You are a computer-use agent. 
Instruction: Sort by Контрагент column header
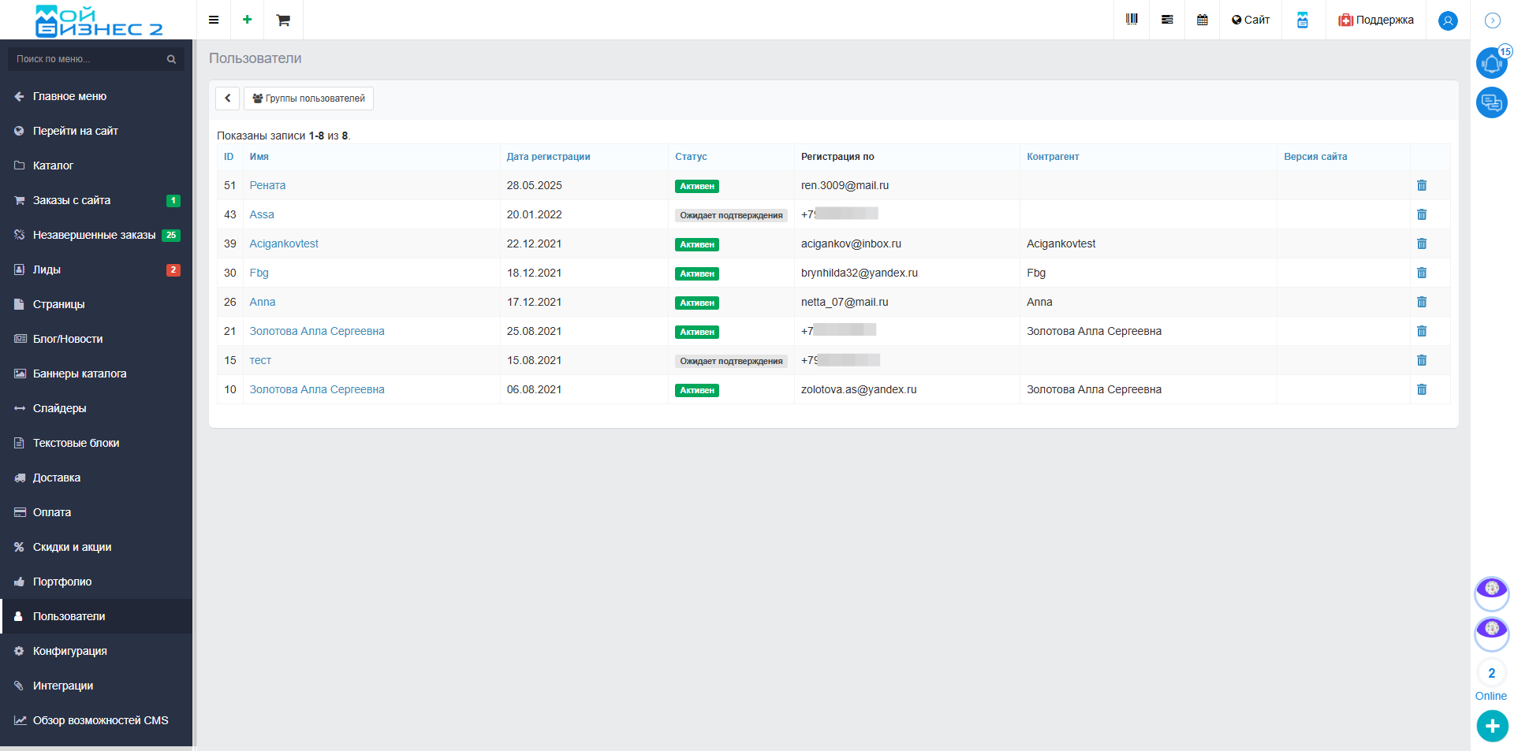point(1053,157)
